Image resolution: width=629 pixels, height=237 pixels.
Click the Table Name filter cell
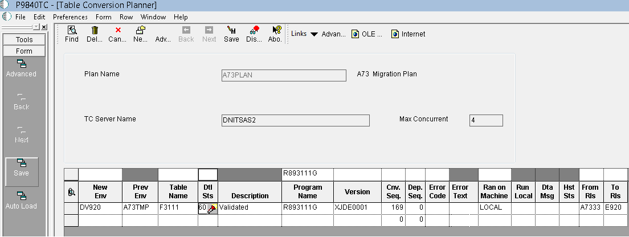pos(178,174)
